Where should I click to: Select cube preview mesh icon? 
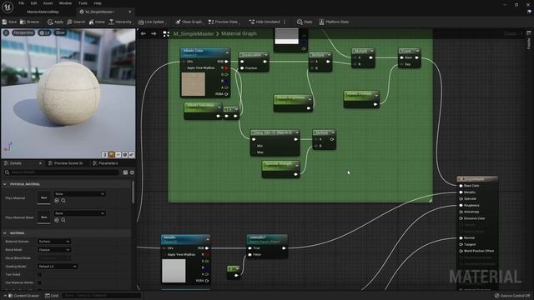(124, 155)
